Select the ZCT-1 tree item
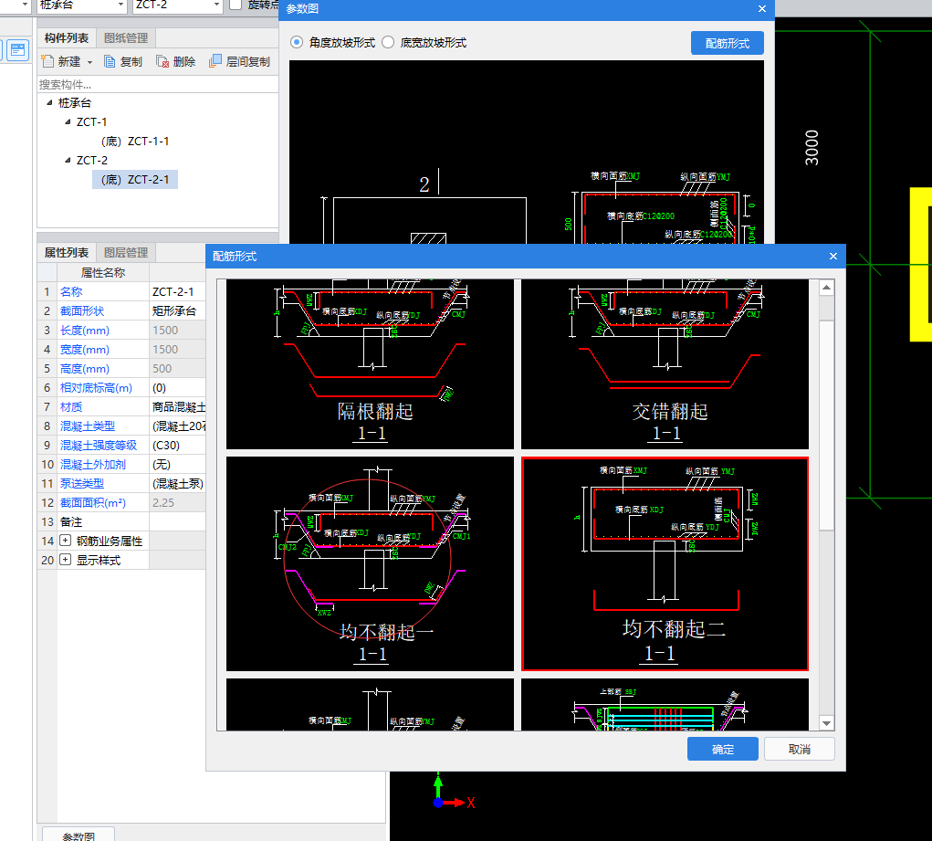Viewport: 932px width, 841px height. pyautogui.click(x=91, y=121)
